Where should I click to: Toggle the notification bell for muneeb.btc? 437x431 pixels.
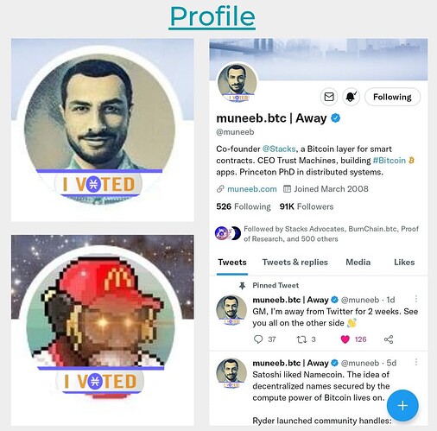[351, 97]
